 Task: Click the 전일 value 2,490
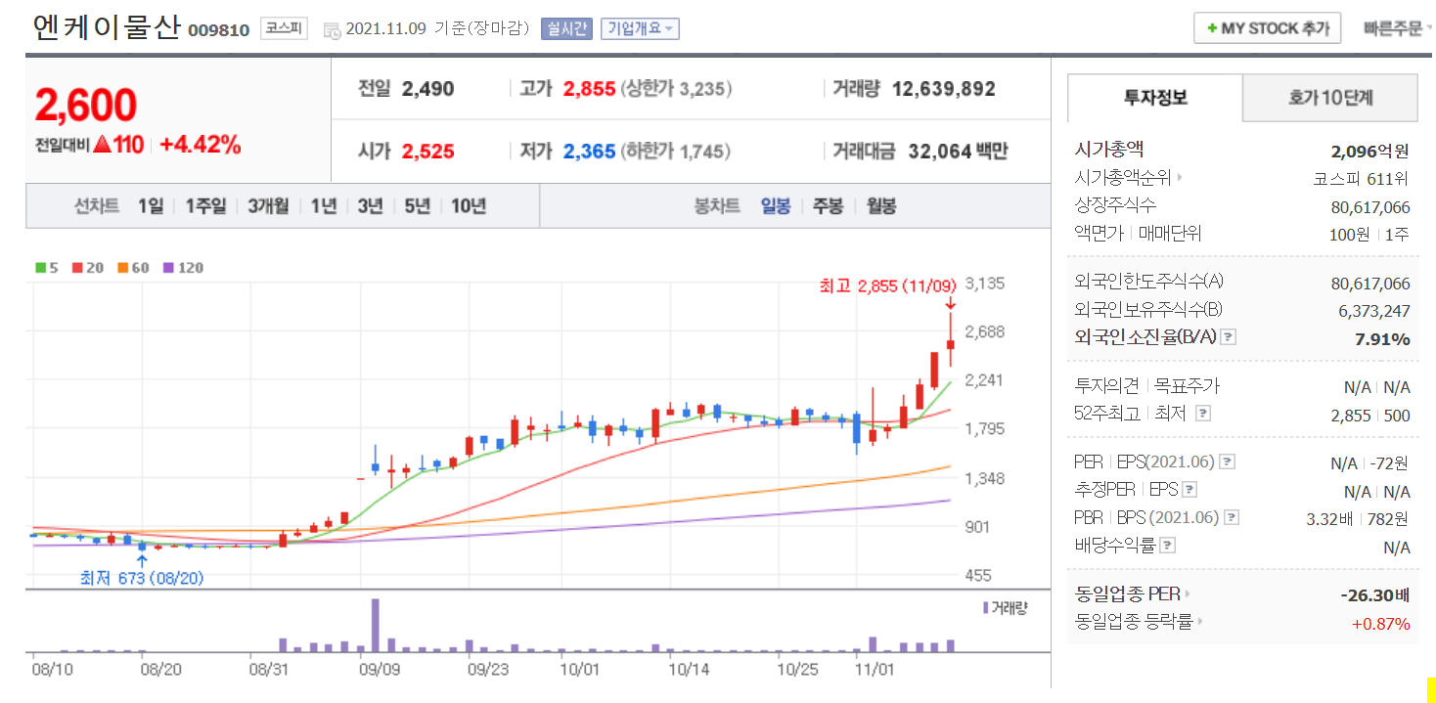pyautogui.click(x=427, y=89)
